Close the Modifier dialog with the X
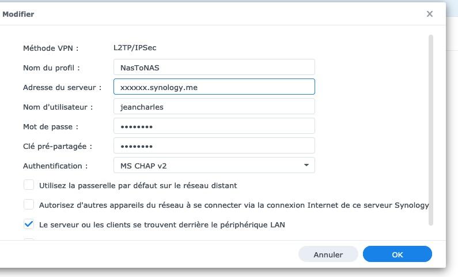 430,14
